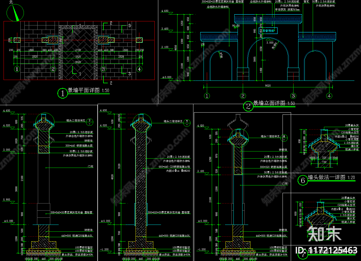This screenshot has width=361, height=261.
Task: Select the label 300*440 钢筋混凝土梁
Action: pyautogui.click(x=79, y=146)
